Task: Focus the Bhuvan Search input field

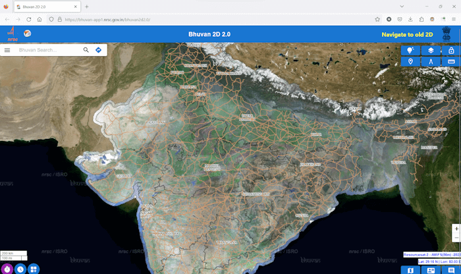Action: point(49,50)
